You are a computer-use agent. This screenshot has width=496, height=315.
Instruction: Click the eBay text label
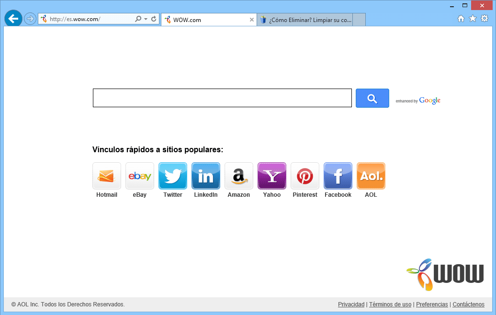tap(140, 195)
